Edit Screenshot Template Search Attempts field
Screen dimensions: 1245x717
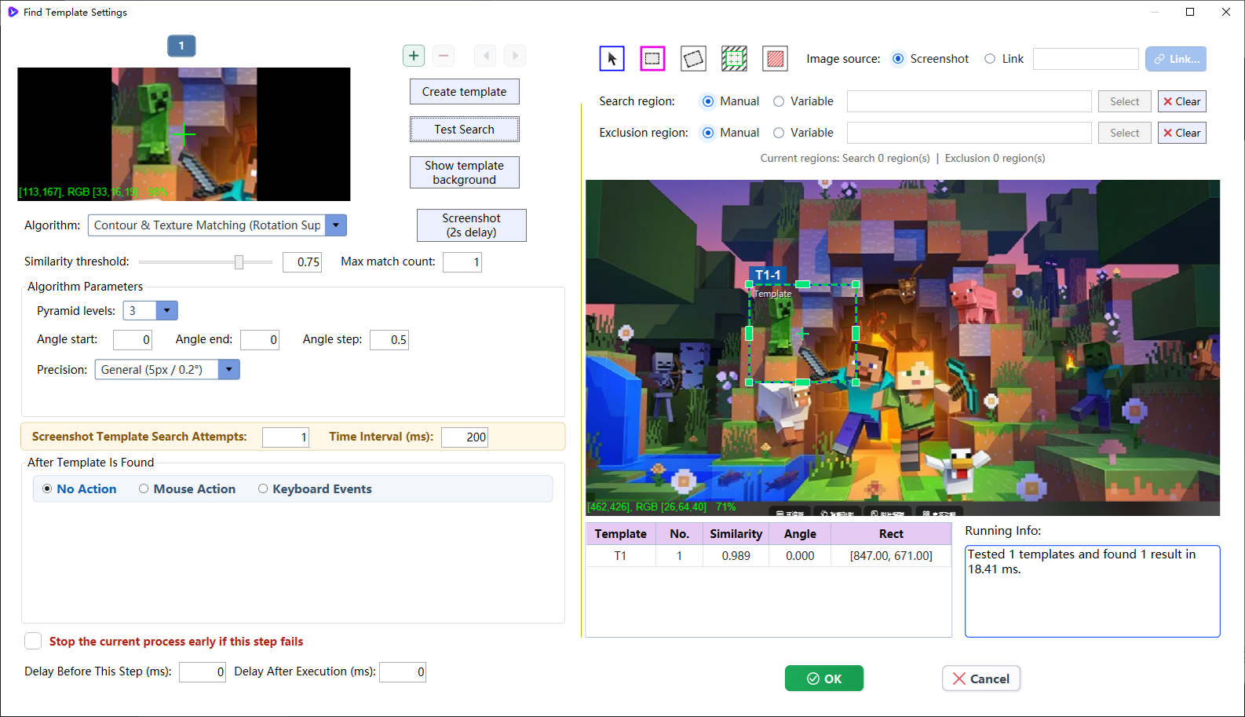[x=286, y=437]
